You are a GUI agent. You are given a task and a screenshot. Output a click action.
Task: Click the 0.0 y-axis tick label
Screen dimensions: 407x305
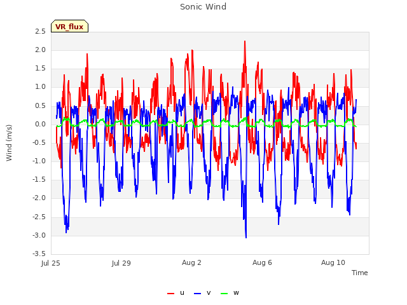coord(40,125)
